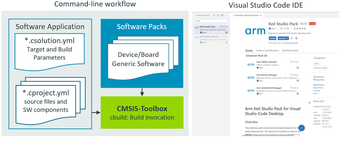341x141 pixels.
Task: Open the Repository resource link
Action: pyautogui.click(x=319, y=87)
